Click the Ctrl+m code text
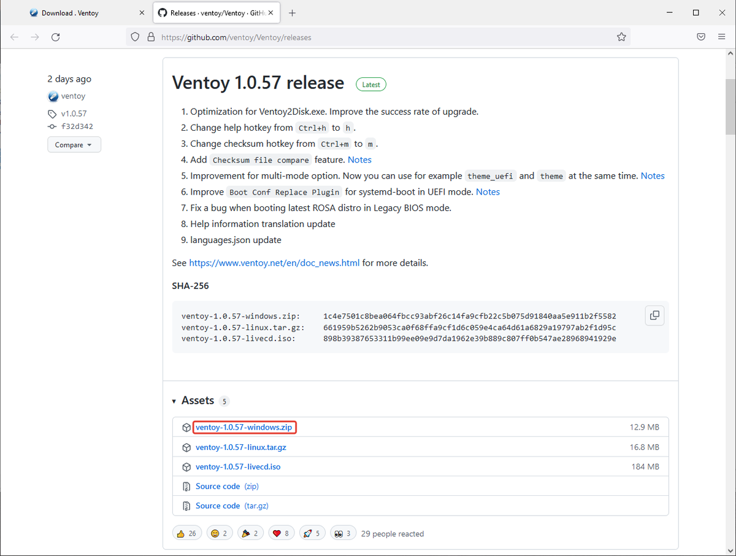This screenshot has width=736, height=556. click(334, 144)
